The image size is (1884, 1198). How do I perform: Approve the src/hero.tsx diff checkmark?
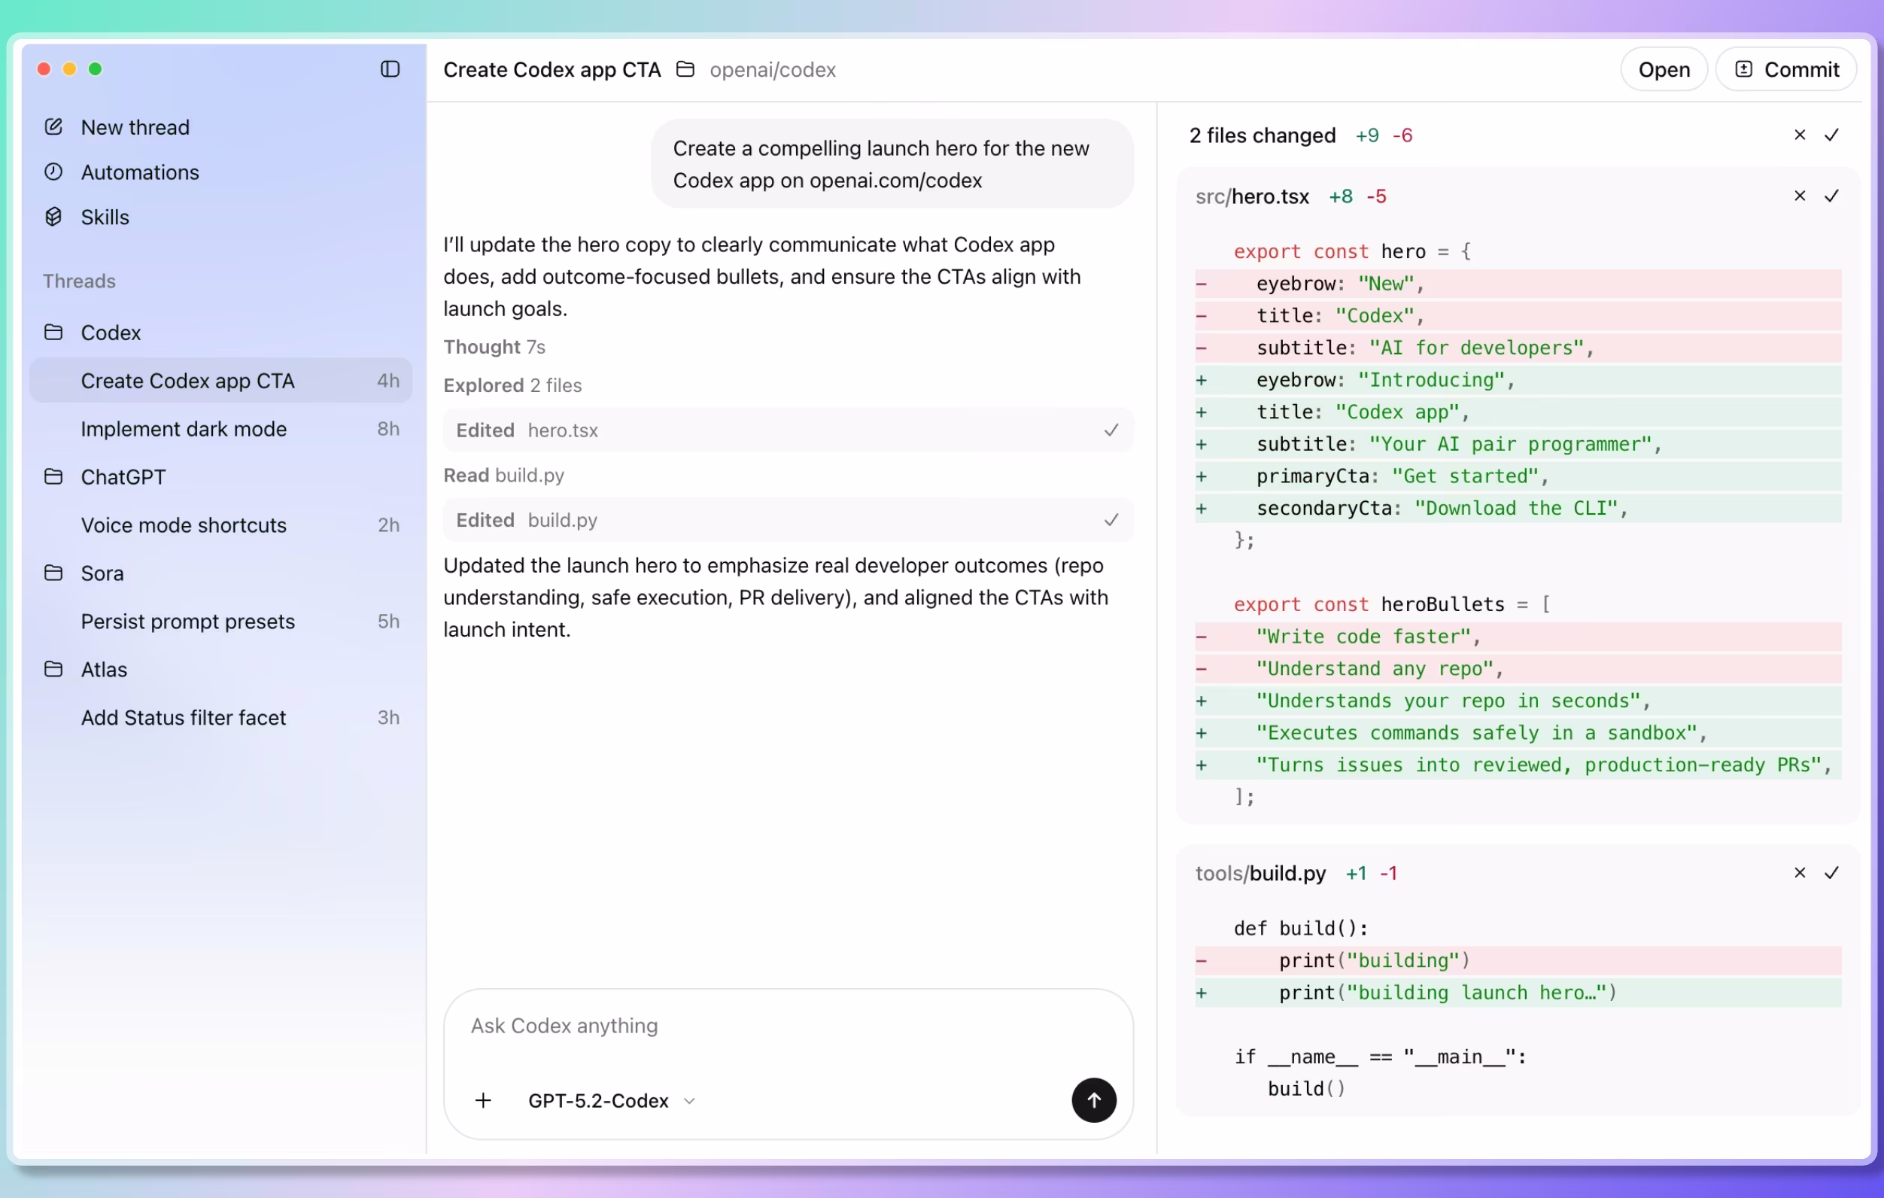point(1831,196)
